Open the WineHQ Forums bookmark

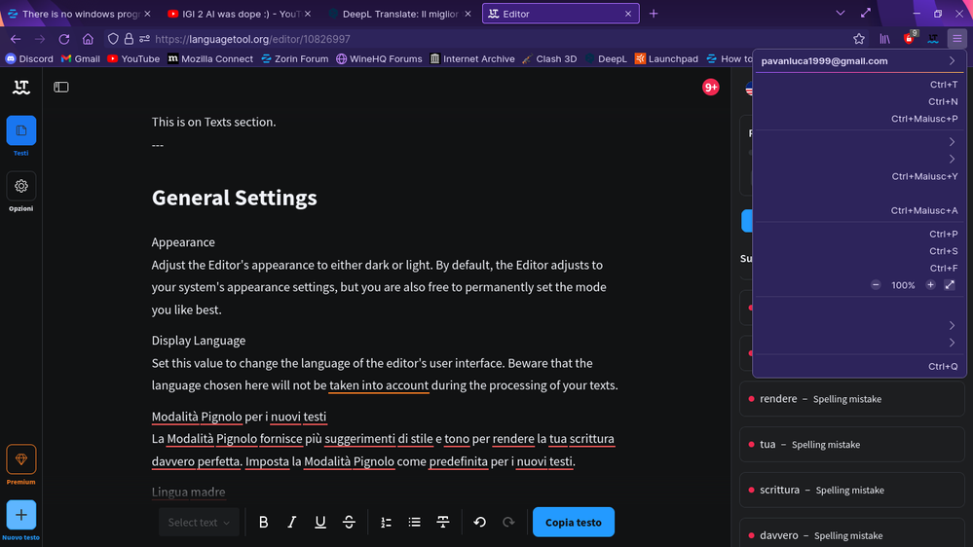pos(379,58)
